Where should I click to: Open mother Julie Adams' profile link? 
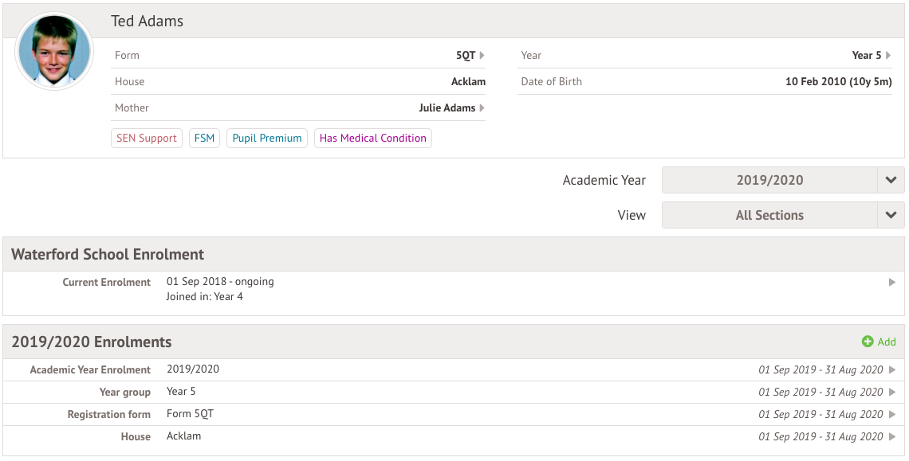click(447, 108)
